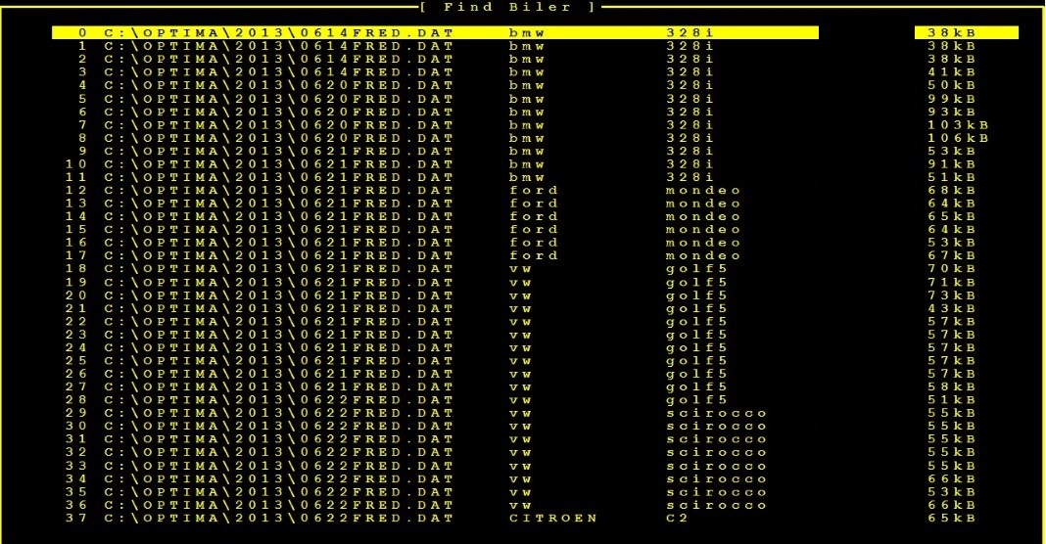Click the file path in row 14
This screenshot has width=1046, height=544.
(x=278, y=216)
